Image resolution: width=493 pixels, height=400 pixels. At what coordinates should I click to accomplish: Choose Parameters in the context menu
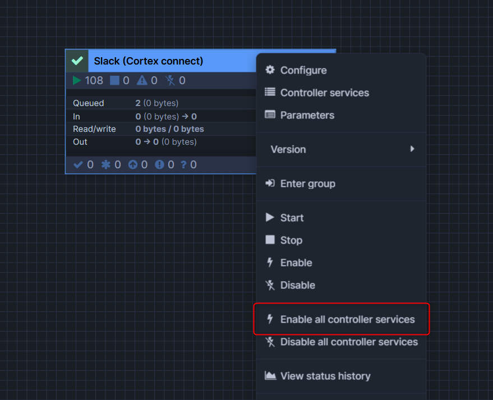[341, 115]
